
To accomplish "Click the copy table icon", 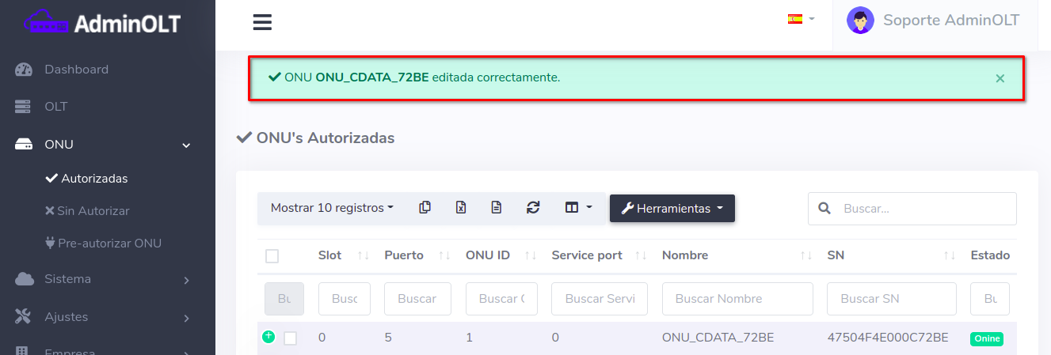I will [425, 208].
